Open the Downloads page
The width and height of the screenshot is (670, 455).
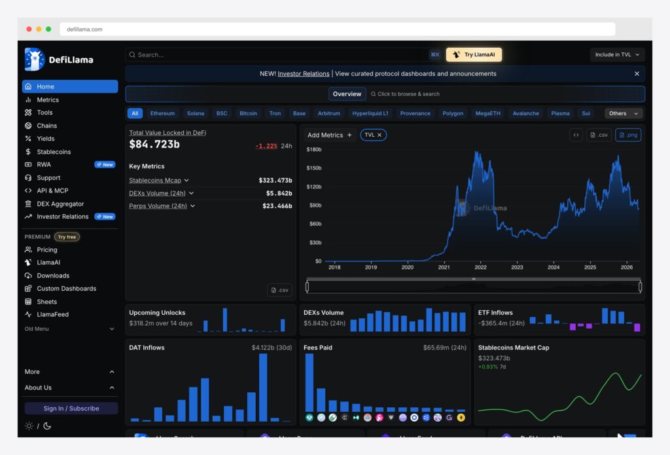coord(69,276)
